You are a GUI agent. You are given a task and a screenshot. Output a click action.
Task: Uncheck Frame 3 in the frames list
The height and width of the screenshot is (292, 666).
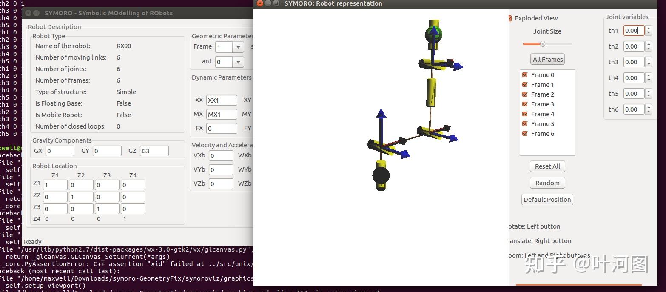pos(524,104)
